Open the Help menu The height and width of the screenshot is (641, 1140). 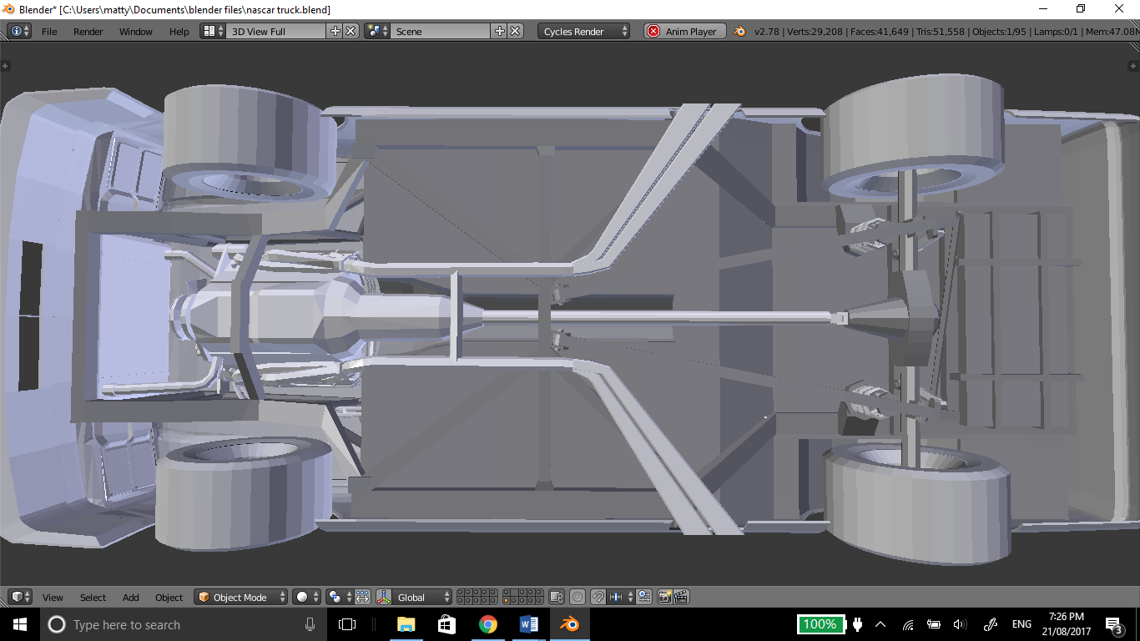179,32
